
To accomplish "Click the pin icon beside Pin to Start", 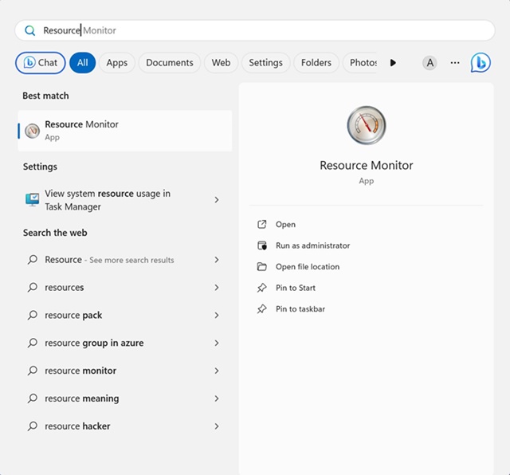I will (262, 288).
